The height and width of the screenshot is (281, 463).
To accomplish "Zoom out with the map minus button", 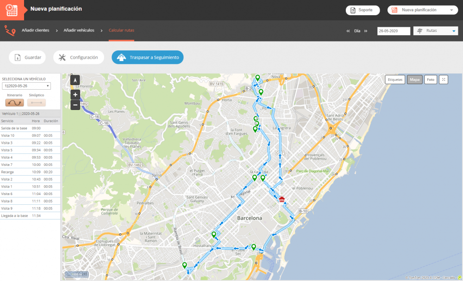I will [75, 105].
